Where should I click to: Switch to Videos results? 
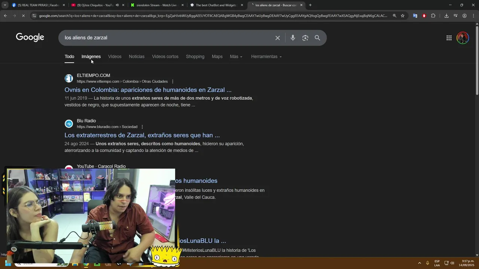(x=115, y=56)
